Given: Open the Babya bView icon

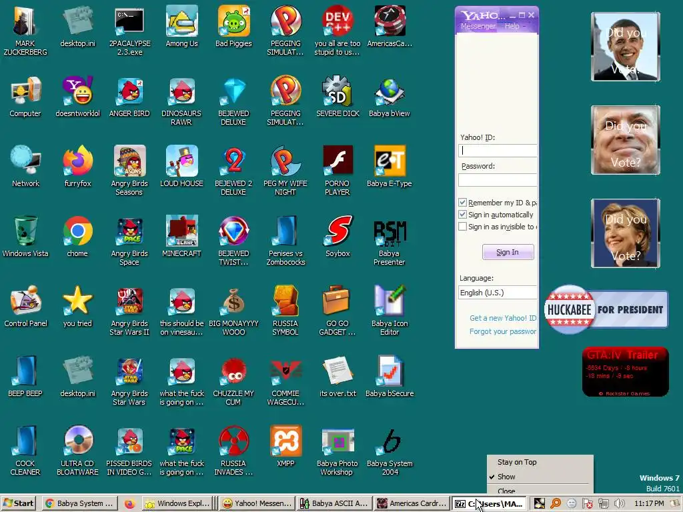Looking at the screenshot, I should point(390,97).
